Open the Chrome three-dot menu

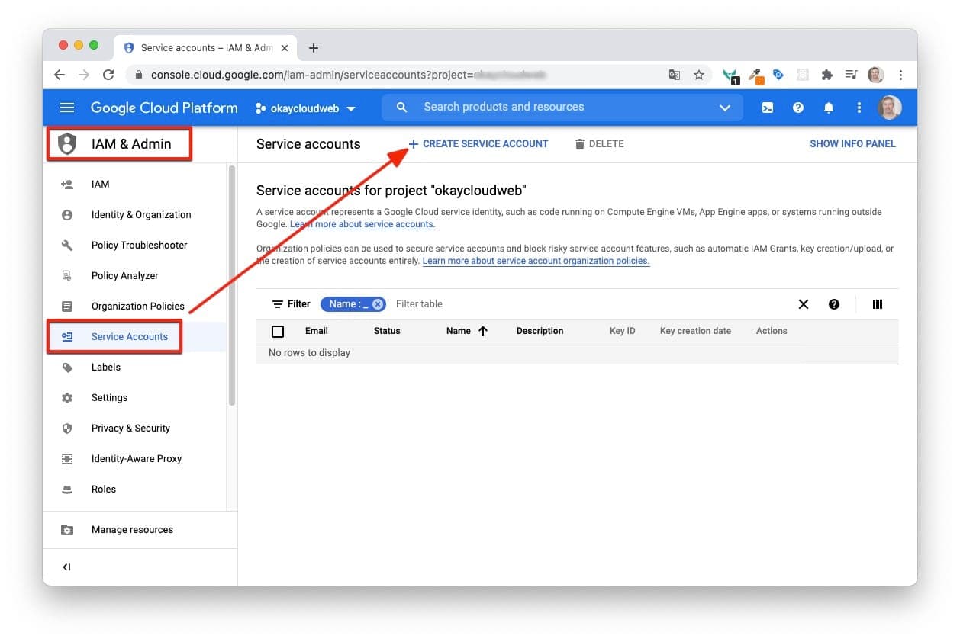coord(901,75)
